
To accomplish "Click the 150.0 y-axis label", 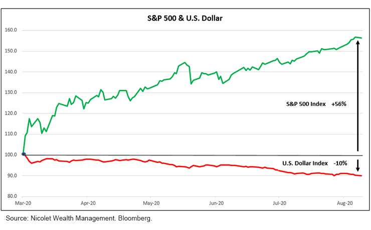I will [x=11, y=51].
